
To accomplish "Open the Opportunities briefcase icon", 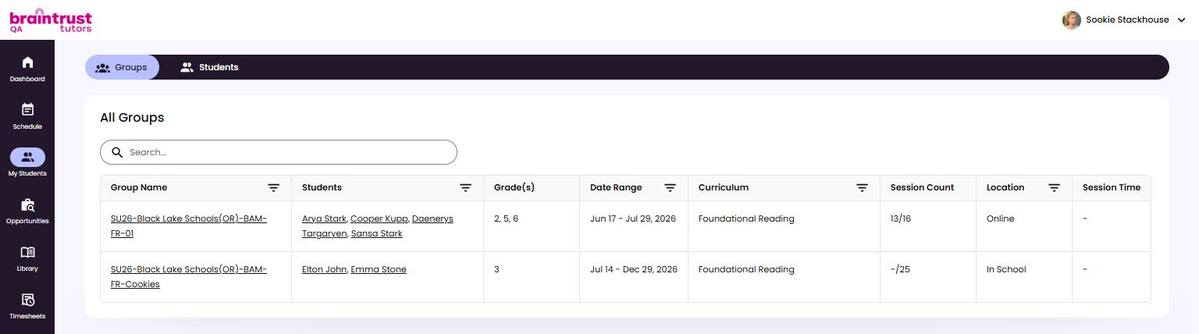I will (27, 204).
